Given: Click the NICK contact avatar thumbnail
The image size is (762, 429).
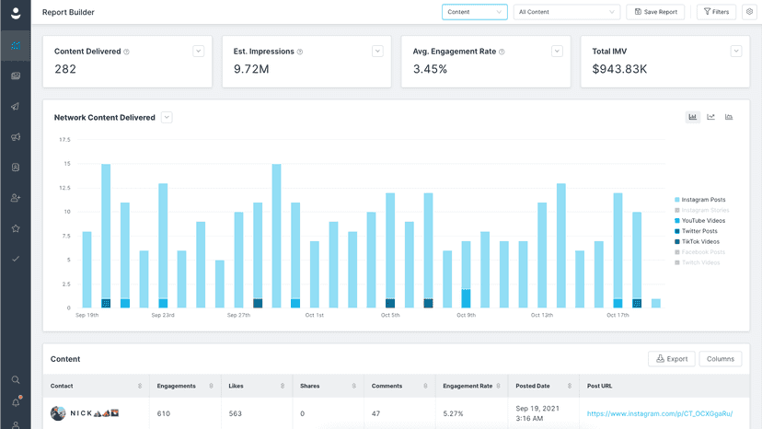Looking at the screenshot, I should 58,413.
